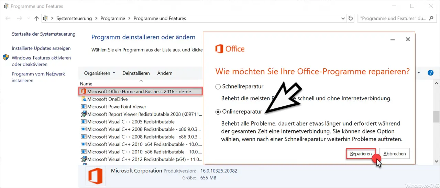Click the control panel icon in address bar

point(46,19)
